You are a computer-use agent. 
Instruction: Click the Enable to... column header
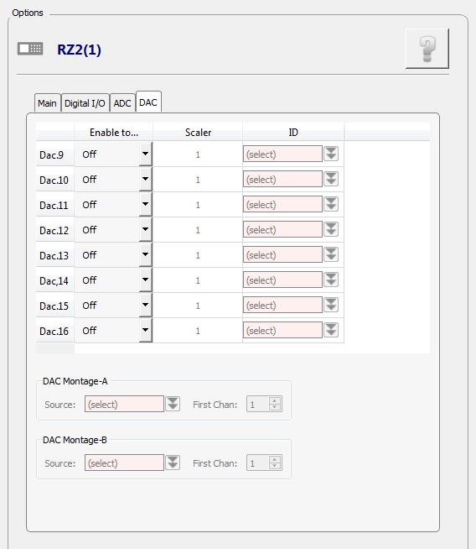[114, 132]
